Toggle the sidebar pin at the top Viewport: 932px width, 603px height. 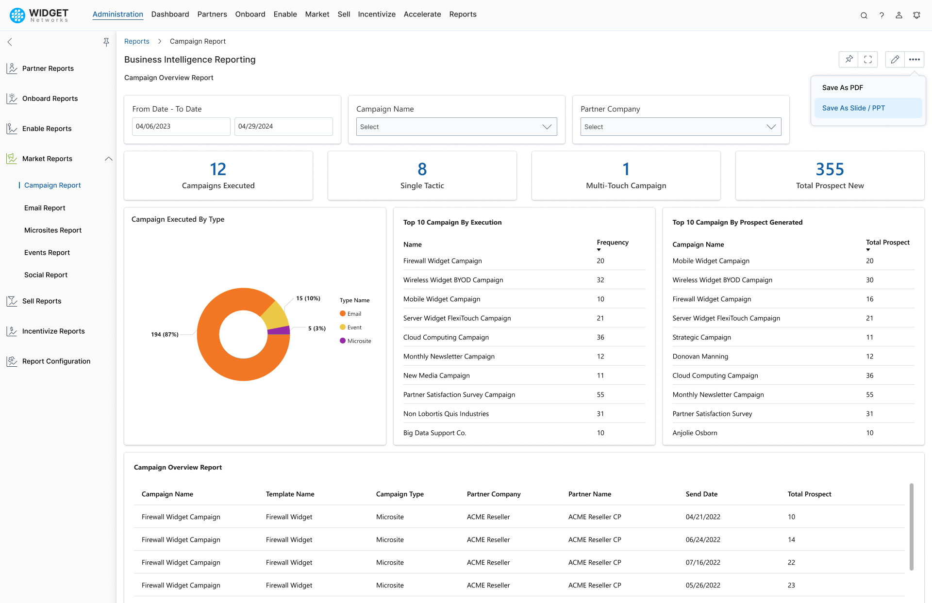click(106, 42)
